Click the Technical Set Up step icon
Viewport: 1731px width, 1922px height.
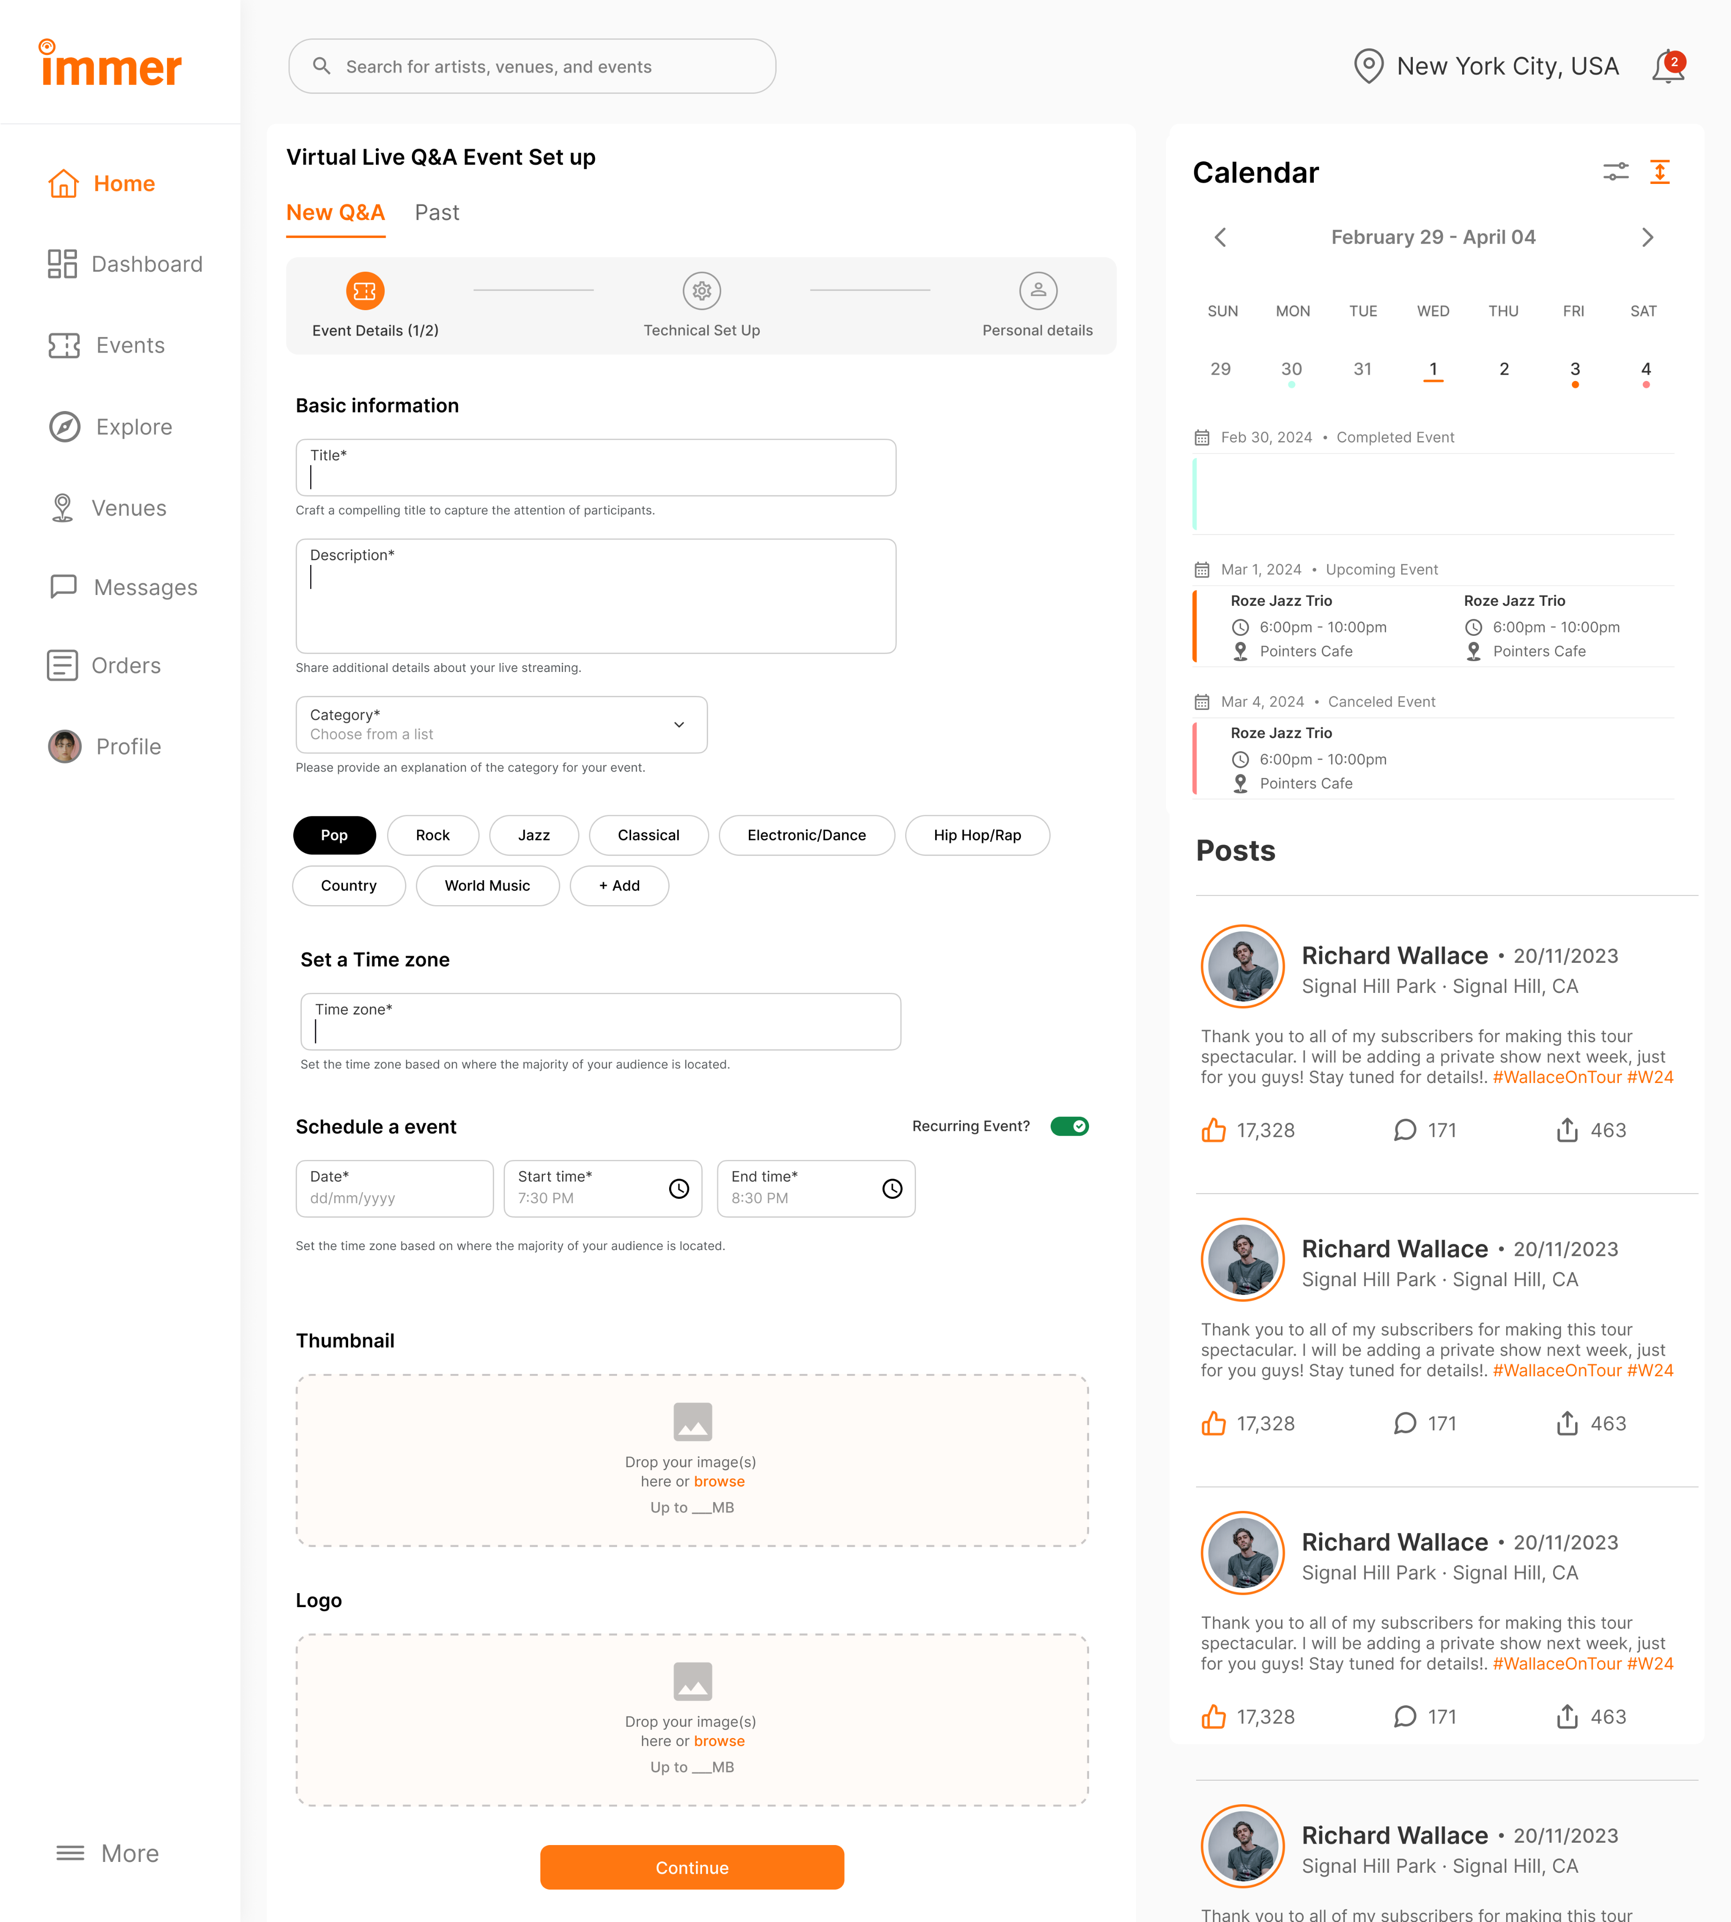(x=701, y=291)
